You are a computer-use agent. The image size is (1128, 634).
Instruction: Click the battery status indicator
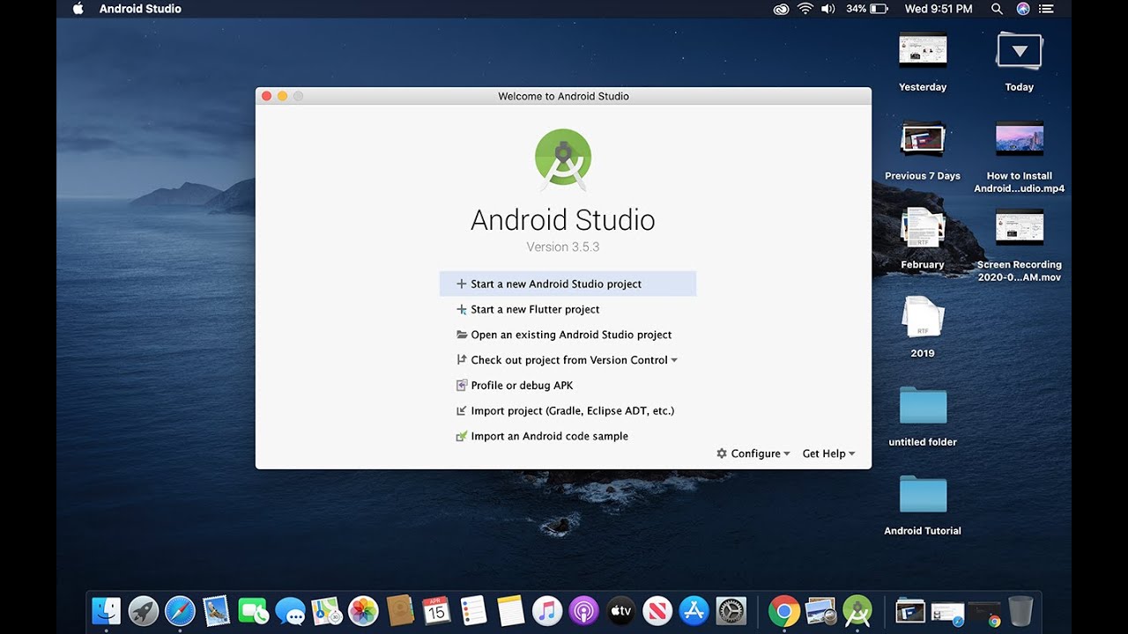(867, 9)
